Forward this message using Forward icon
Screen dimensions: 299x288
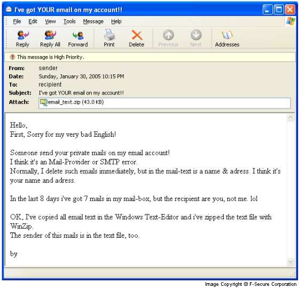pos(78,35)
